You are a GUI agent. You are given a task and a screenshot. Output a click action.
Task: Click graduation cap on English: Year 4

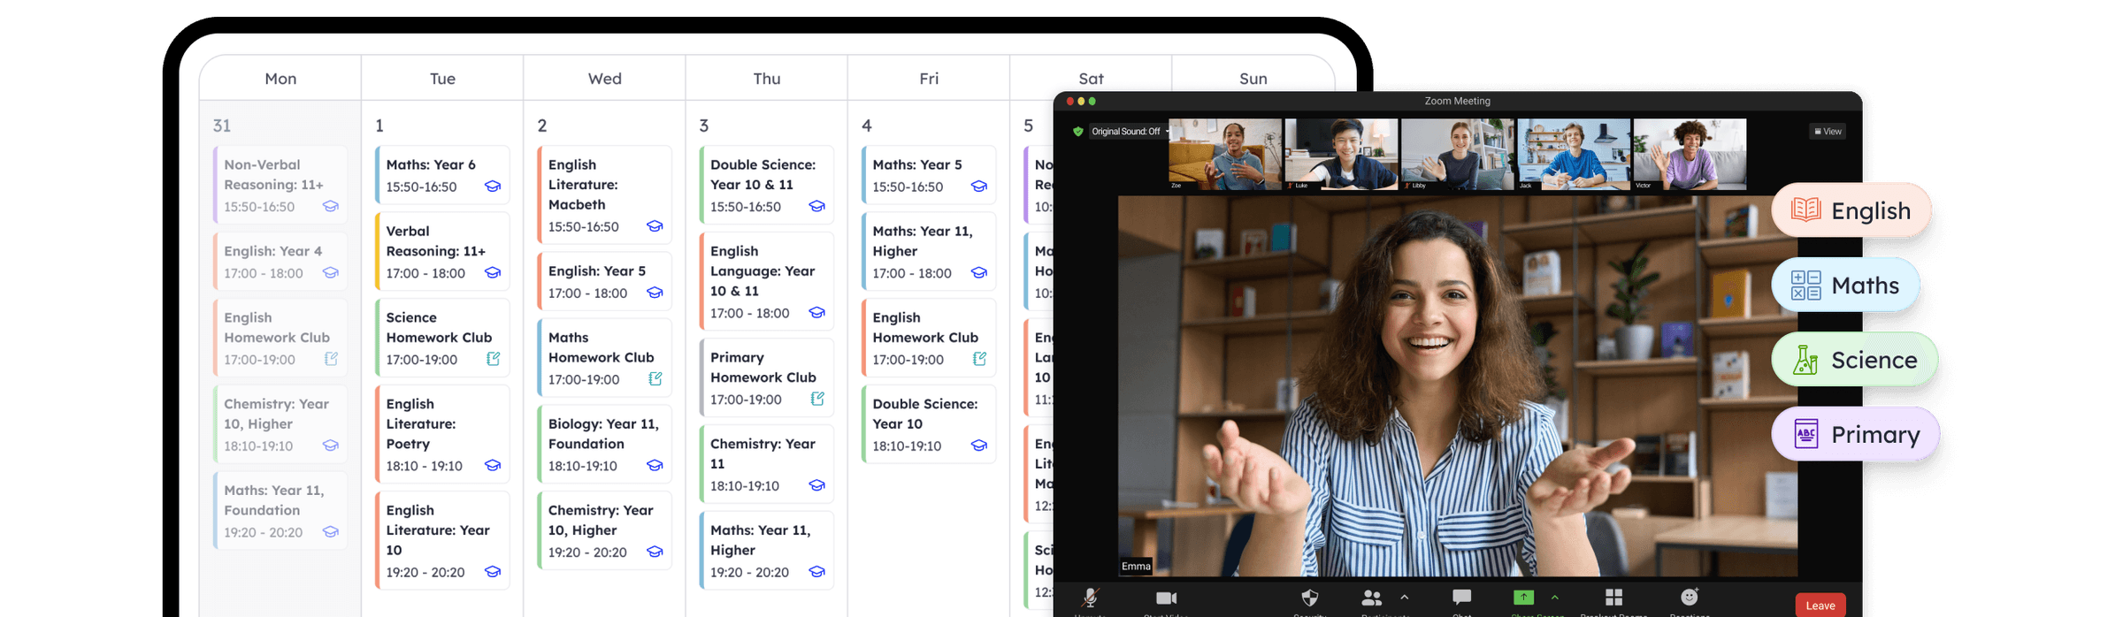point(331,273)
